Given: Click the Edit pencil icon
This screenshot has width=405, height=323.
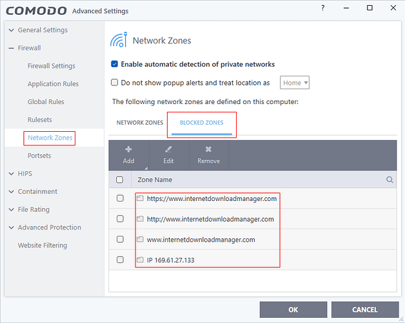Looking at the screenshot, I should [x=168, y=149].
